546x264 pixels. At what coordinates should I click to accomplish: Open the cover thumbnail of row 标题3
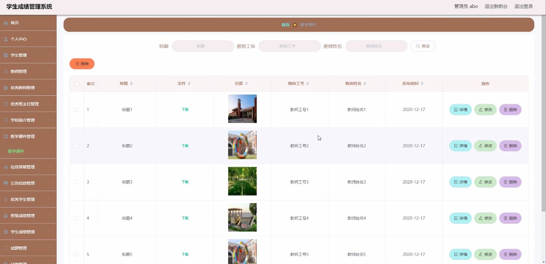[242, 181]
